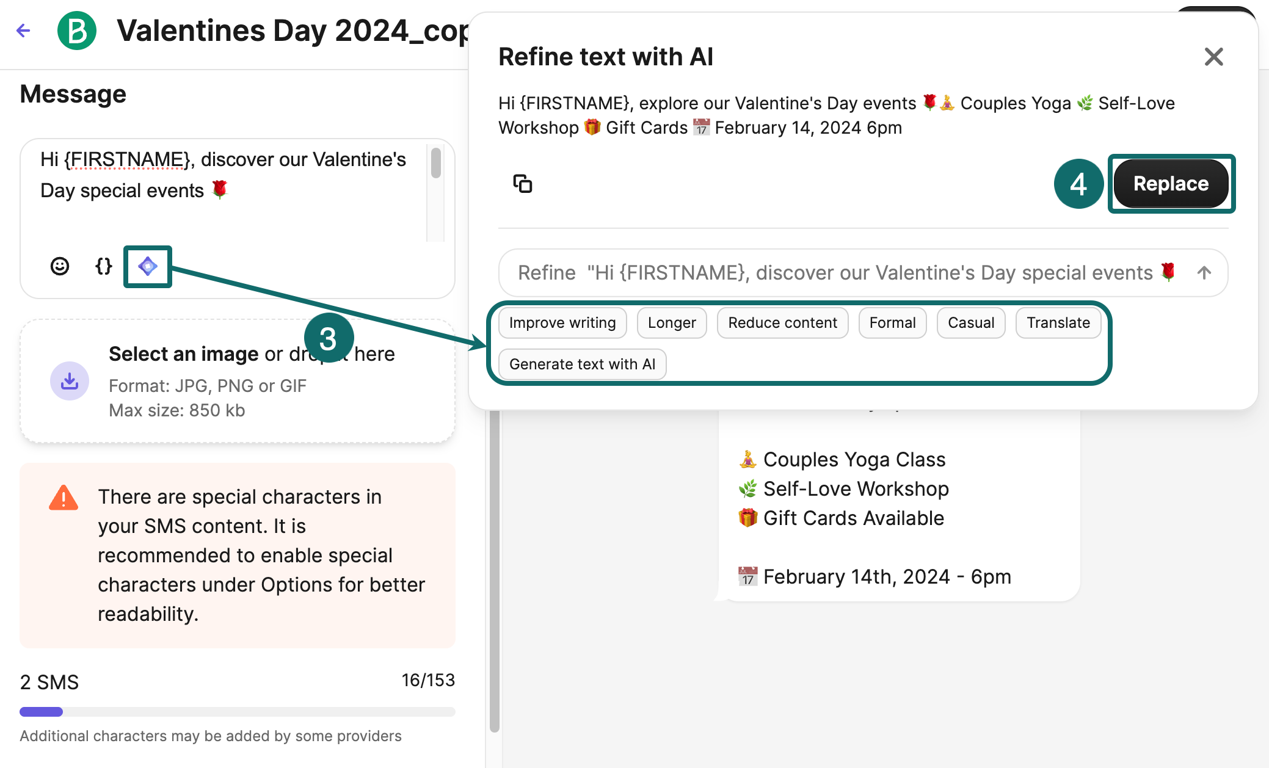Click the back arrow icon
Viewport: 1269px width, 768px height.
coord(23,31)
